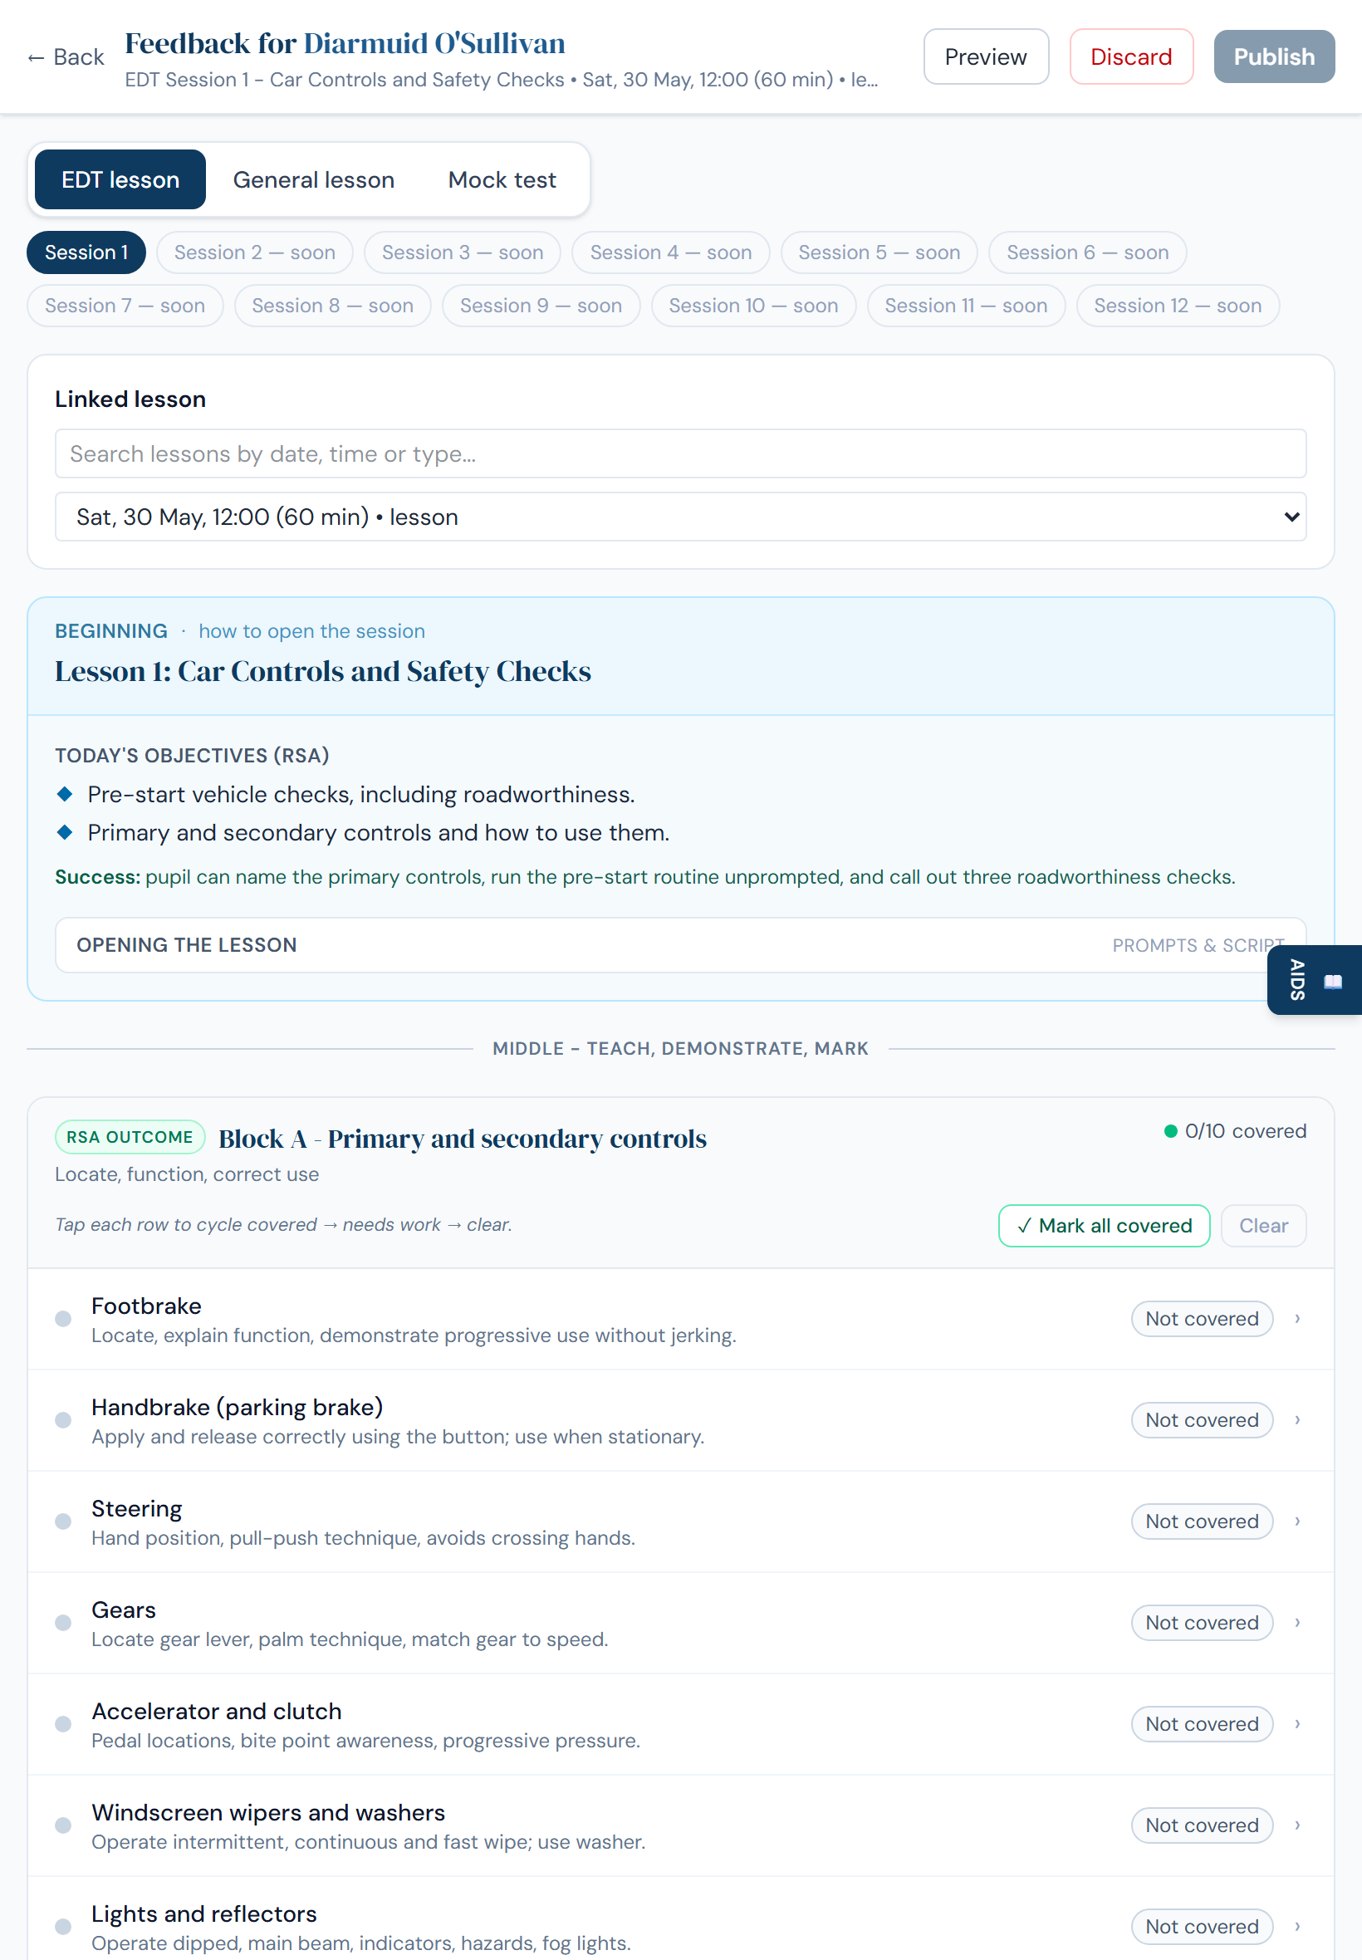Image resolution: width=1362 pixels, height=1960 pixels.
Task: Expand Footbrake row chevron
Action: click(x=1297, y=1319)
